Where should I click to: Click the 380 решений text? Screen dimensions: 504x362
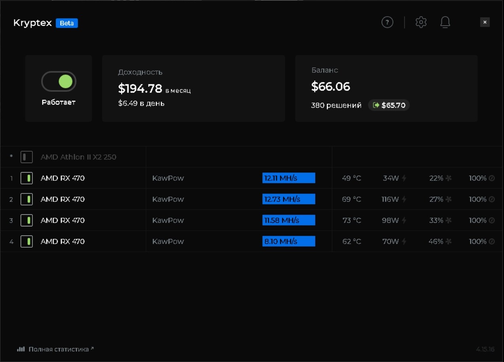pos(336,106)
